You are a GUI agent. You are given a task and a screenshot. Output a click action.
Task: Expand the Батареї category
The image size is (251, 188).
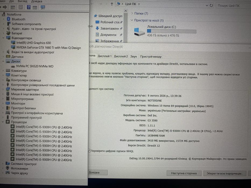tap(3, 33)
